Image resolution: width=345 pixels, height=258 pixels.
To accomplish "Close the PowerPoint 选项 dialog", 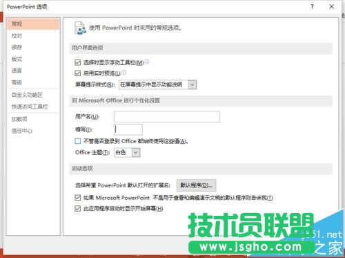I will pyautogui.click(x=331, y=6).
